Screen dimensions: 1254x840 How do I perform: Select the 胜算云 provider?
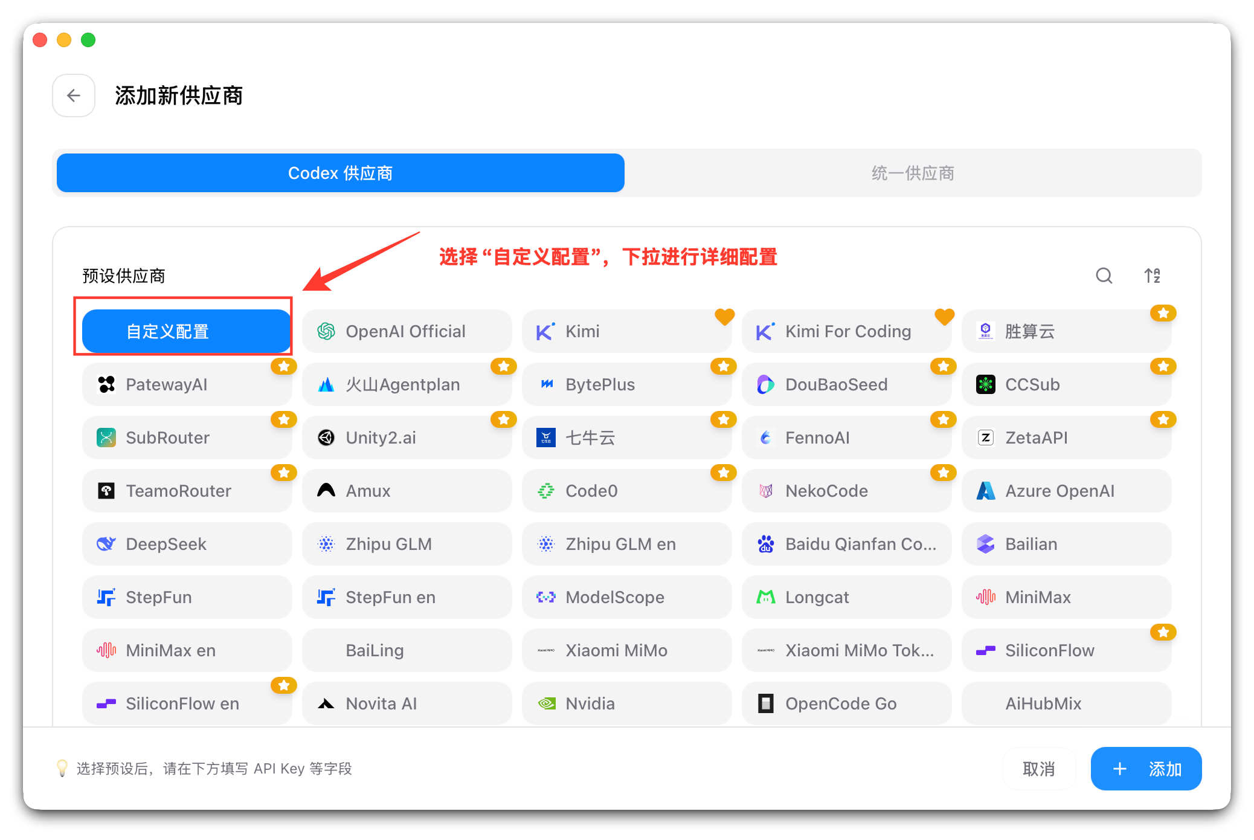pos(1066,331)
